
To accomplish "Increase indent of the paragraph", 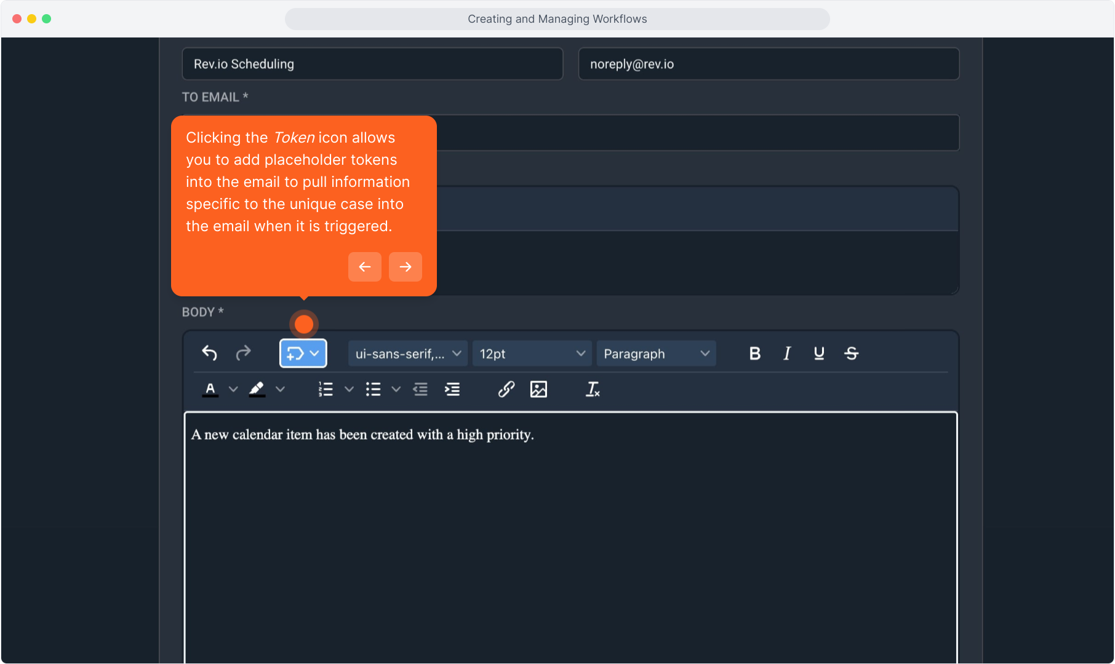I will click(452, 389).
